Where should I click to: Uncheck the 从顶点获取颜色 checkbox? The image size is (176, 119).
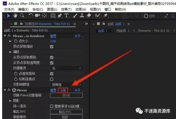pos(52,57)
